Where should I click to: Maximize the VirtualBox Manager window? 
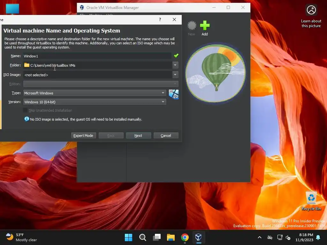coord(228,8)
